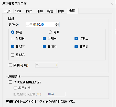Viewport: 116px width, 107px height.
Task: Check 持續在新檔案上執行 option
Action: point(10,82)
